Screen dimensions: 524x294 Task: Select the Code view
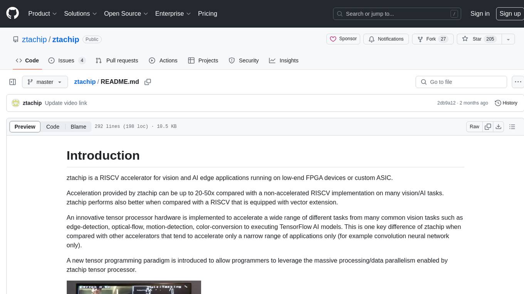point(53,127)
